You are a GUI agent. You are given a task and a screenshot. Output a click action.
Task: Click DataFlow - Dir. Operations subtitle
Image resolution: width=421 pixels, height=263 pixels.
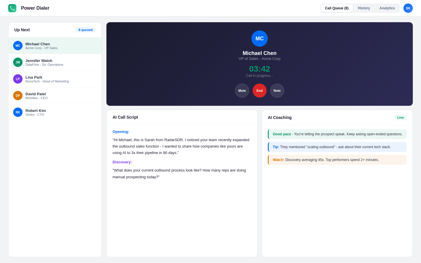pos(44,65)
